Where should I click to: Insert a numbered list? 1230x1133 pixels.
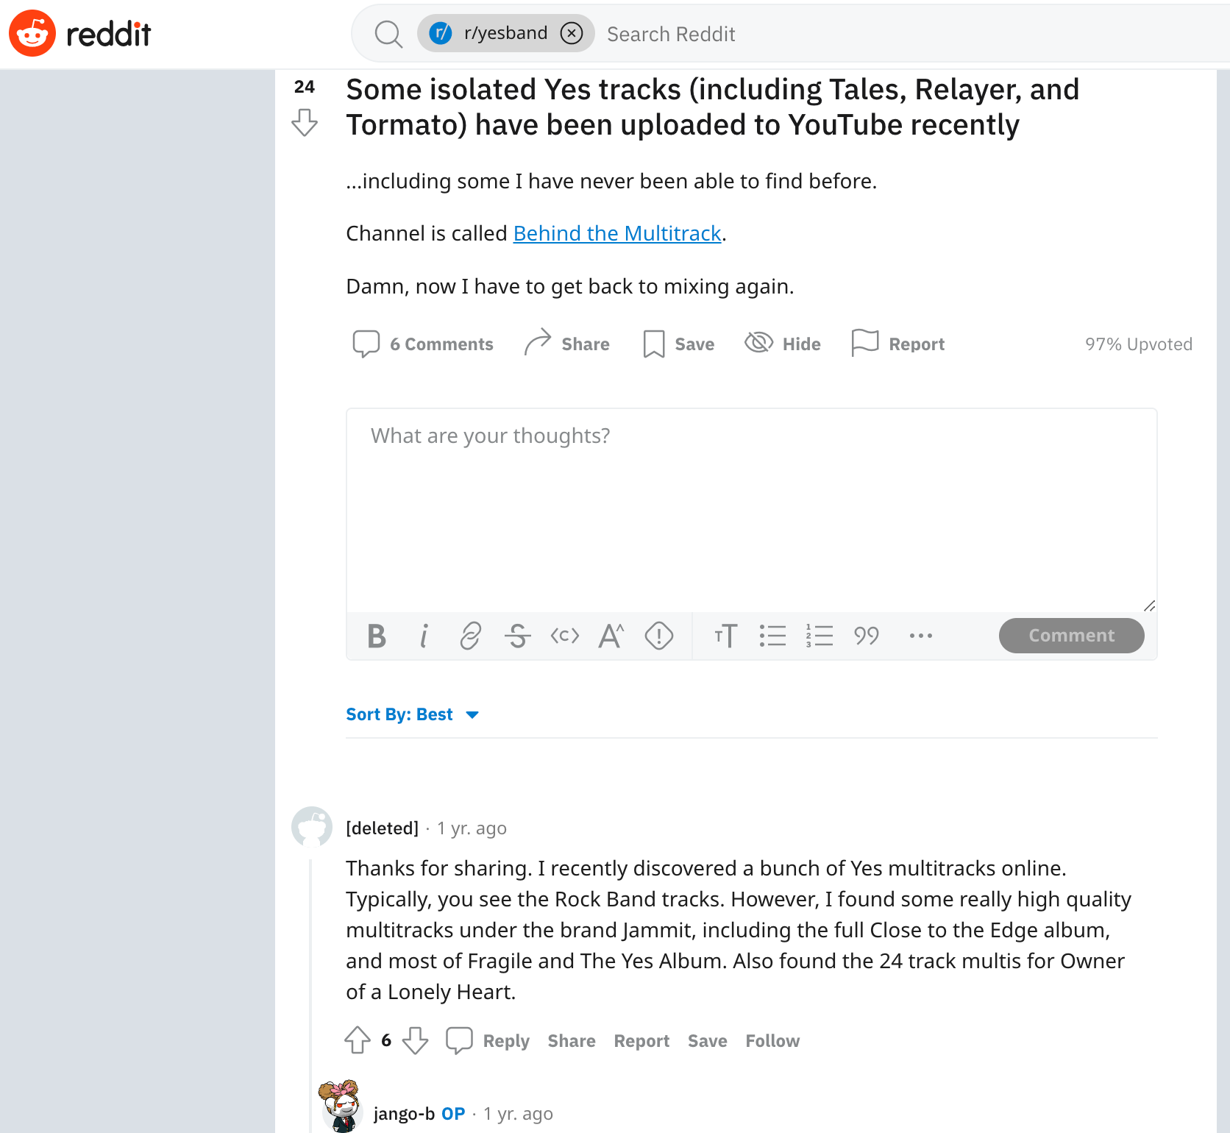tap(820, 636)
